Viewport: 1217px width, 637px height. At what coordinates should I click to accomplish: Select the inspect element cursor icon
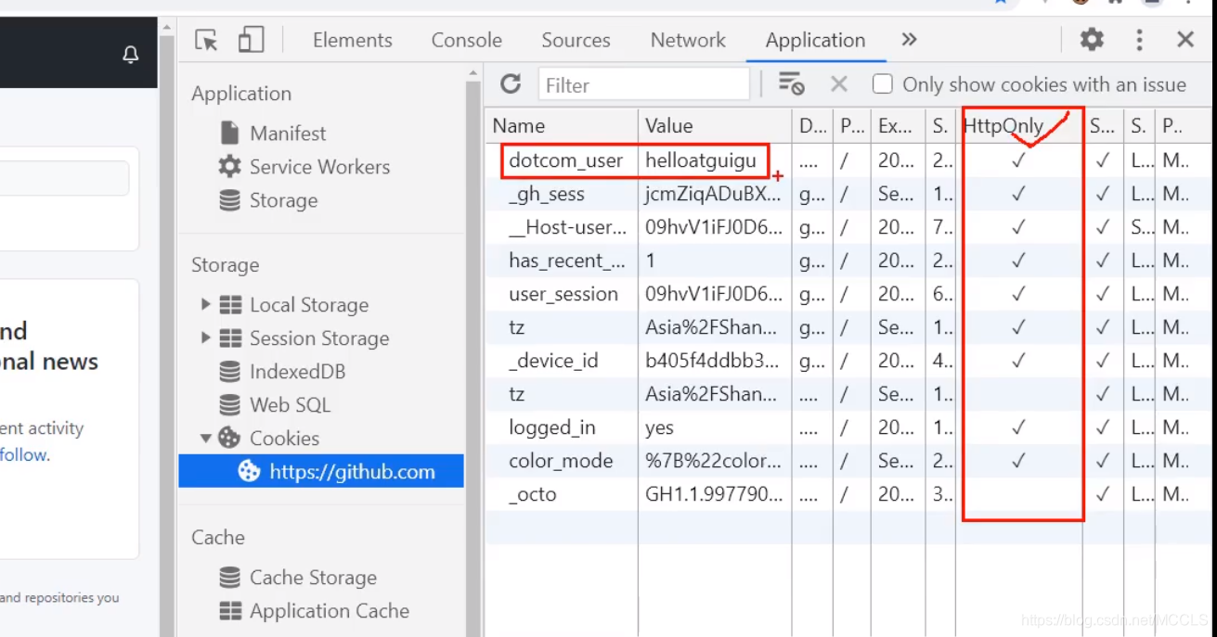pos(206,40)
